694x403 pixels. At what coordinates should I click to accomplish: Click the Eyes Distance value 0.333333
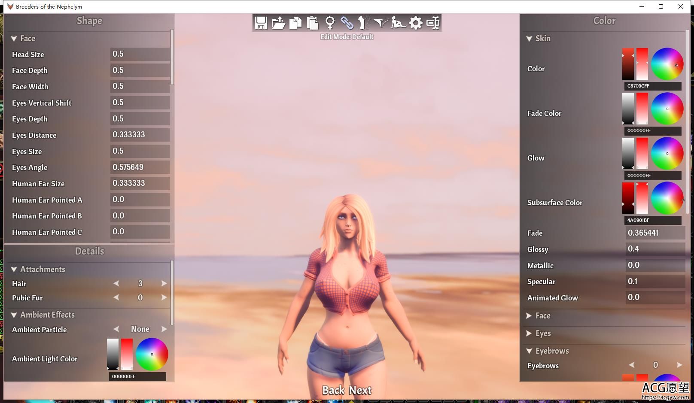tap(140, 135)
